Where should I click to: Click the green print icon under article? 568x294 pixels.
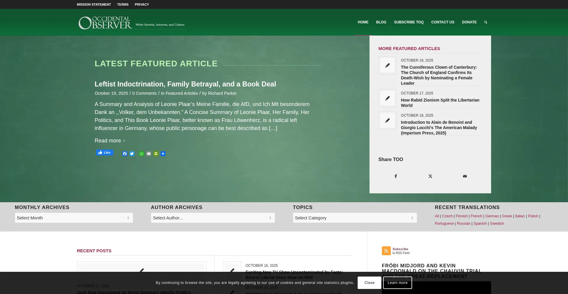tap(156, 154)
